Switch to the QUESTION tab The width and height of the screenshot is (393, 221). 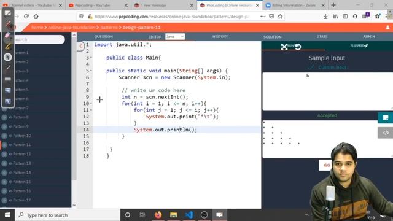(104, 37)
